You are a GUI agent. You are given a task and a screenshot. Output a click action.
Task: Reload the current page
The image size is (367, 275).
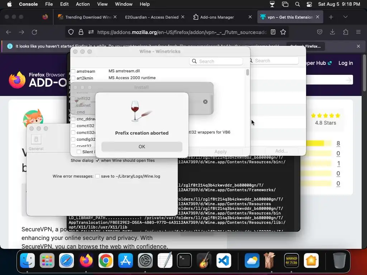pyautogui.click(x=34, y=32)
